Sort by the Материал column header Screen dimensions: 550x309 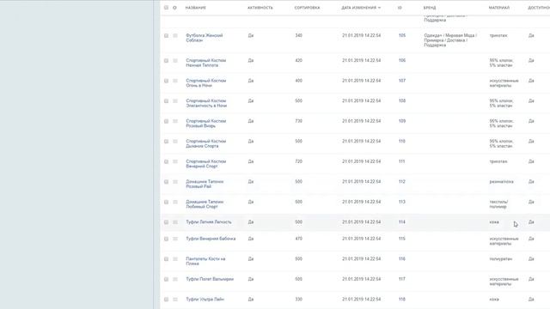click(499, 8)
